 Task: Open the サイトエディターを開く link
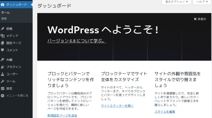pos(117,106)
